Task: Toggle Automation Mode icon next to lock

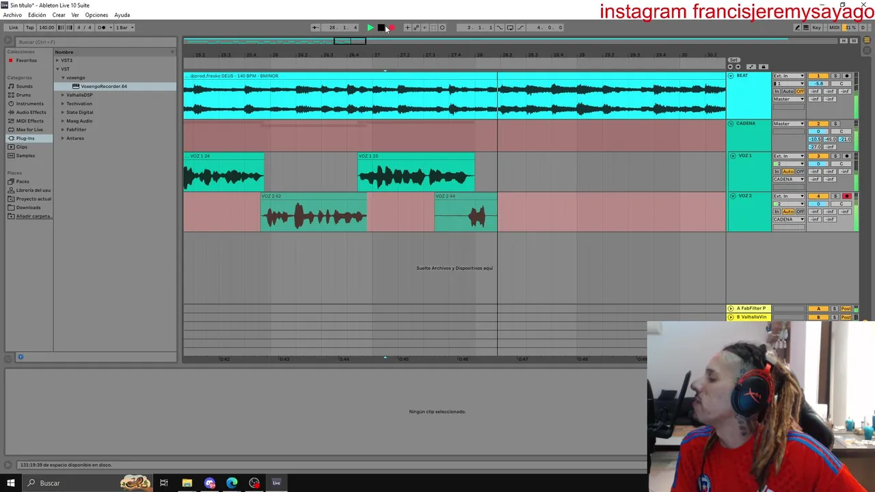Action: pyautogui.click(x=751, y=66)
